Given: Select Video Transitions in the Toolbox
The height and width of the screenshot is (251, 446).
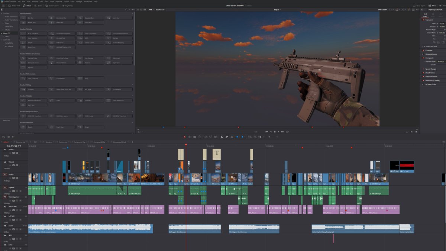Looking at the screenshot, I should pyautogui.click(x=11, y=17).
